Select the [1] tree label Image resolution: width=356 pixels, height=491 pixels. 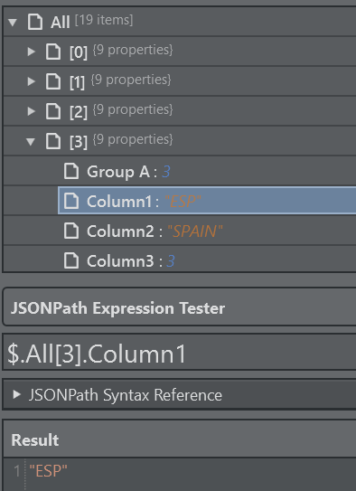coord(77,82)
